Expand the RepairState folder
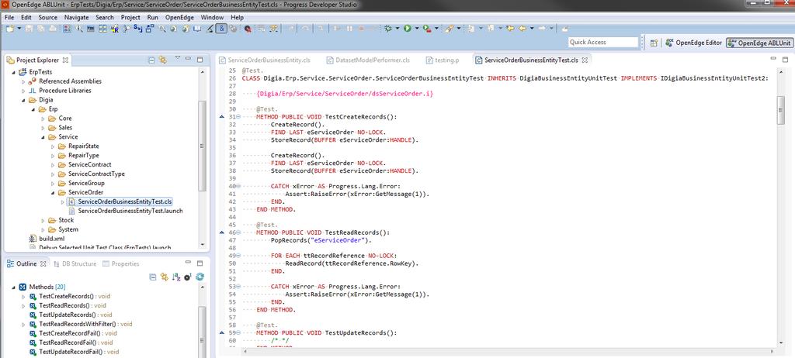 (x=53, y=146)
